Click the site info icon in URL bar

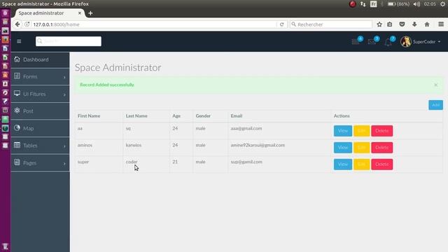[27, 24]
